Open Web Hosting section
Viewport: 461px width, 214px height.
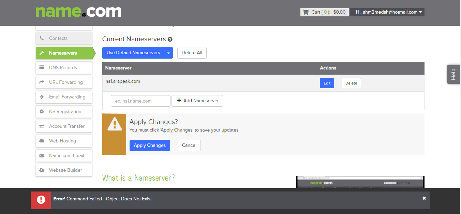click(x=64, y=141)
